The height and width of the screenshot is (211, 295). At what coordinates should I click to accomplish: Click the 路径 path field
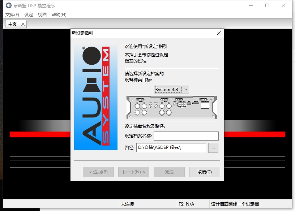171,147
